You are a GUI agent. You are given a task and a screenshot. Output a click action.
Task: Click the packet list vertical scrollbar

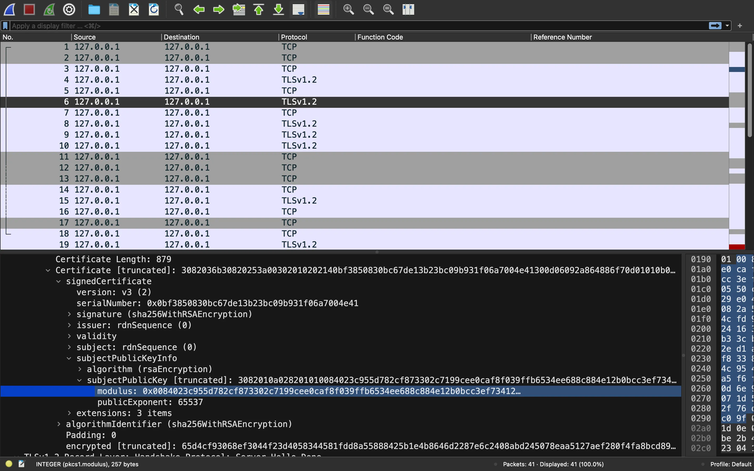click(750, 90)
